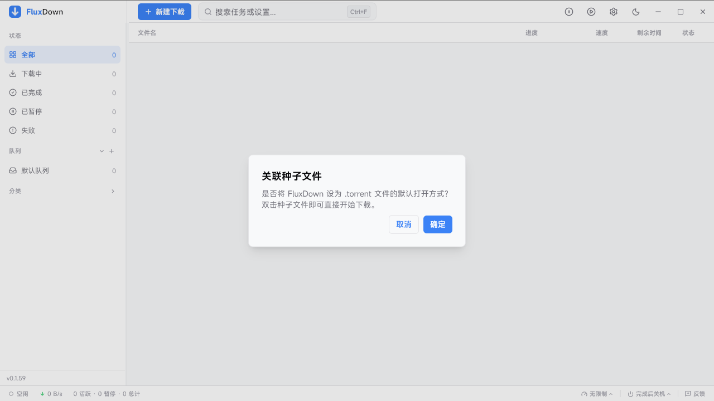
Task: Click 确定 in the dialog
Action: click(438, 224)
